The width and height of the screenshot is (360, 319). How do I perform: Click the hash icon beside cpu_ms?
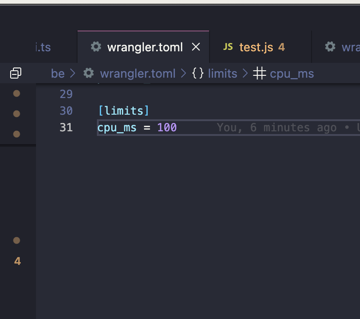pos(259,74)
